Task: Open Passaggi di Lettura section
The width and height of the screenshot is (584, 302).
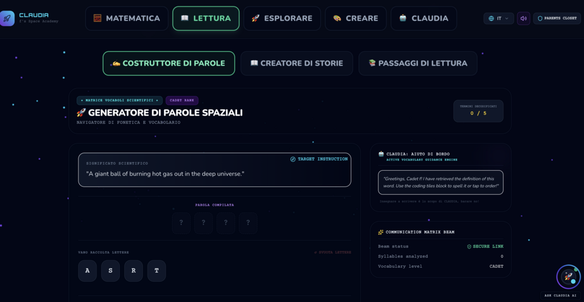Action: tap(418, 63)
